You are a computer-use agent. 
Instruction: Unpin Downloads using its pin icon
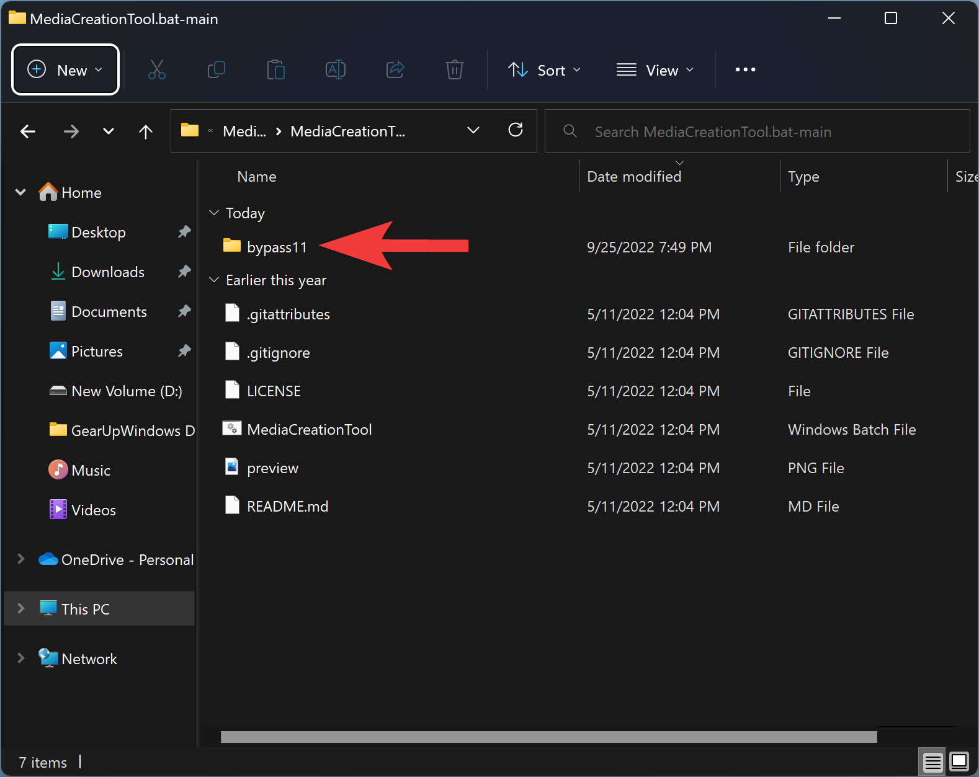coord(184,272)
